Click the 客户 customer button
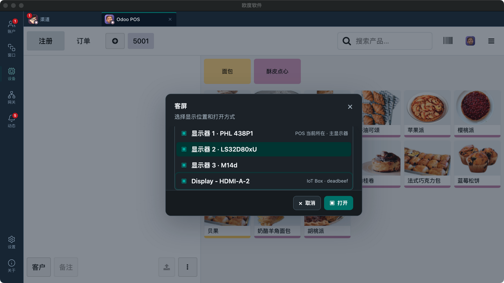This screenshot has height=283, width=504. tap(39, 267)
